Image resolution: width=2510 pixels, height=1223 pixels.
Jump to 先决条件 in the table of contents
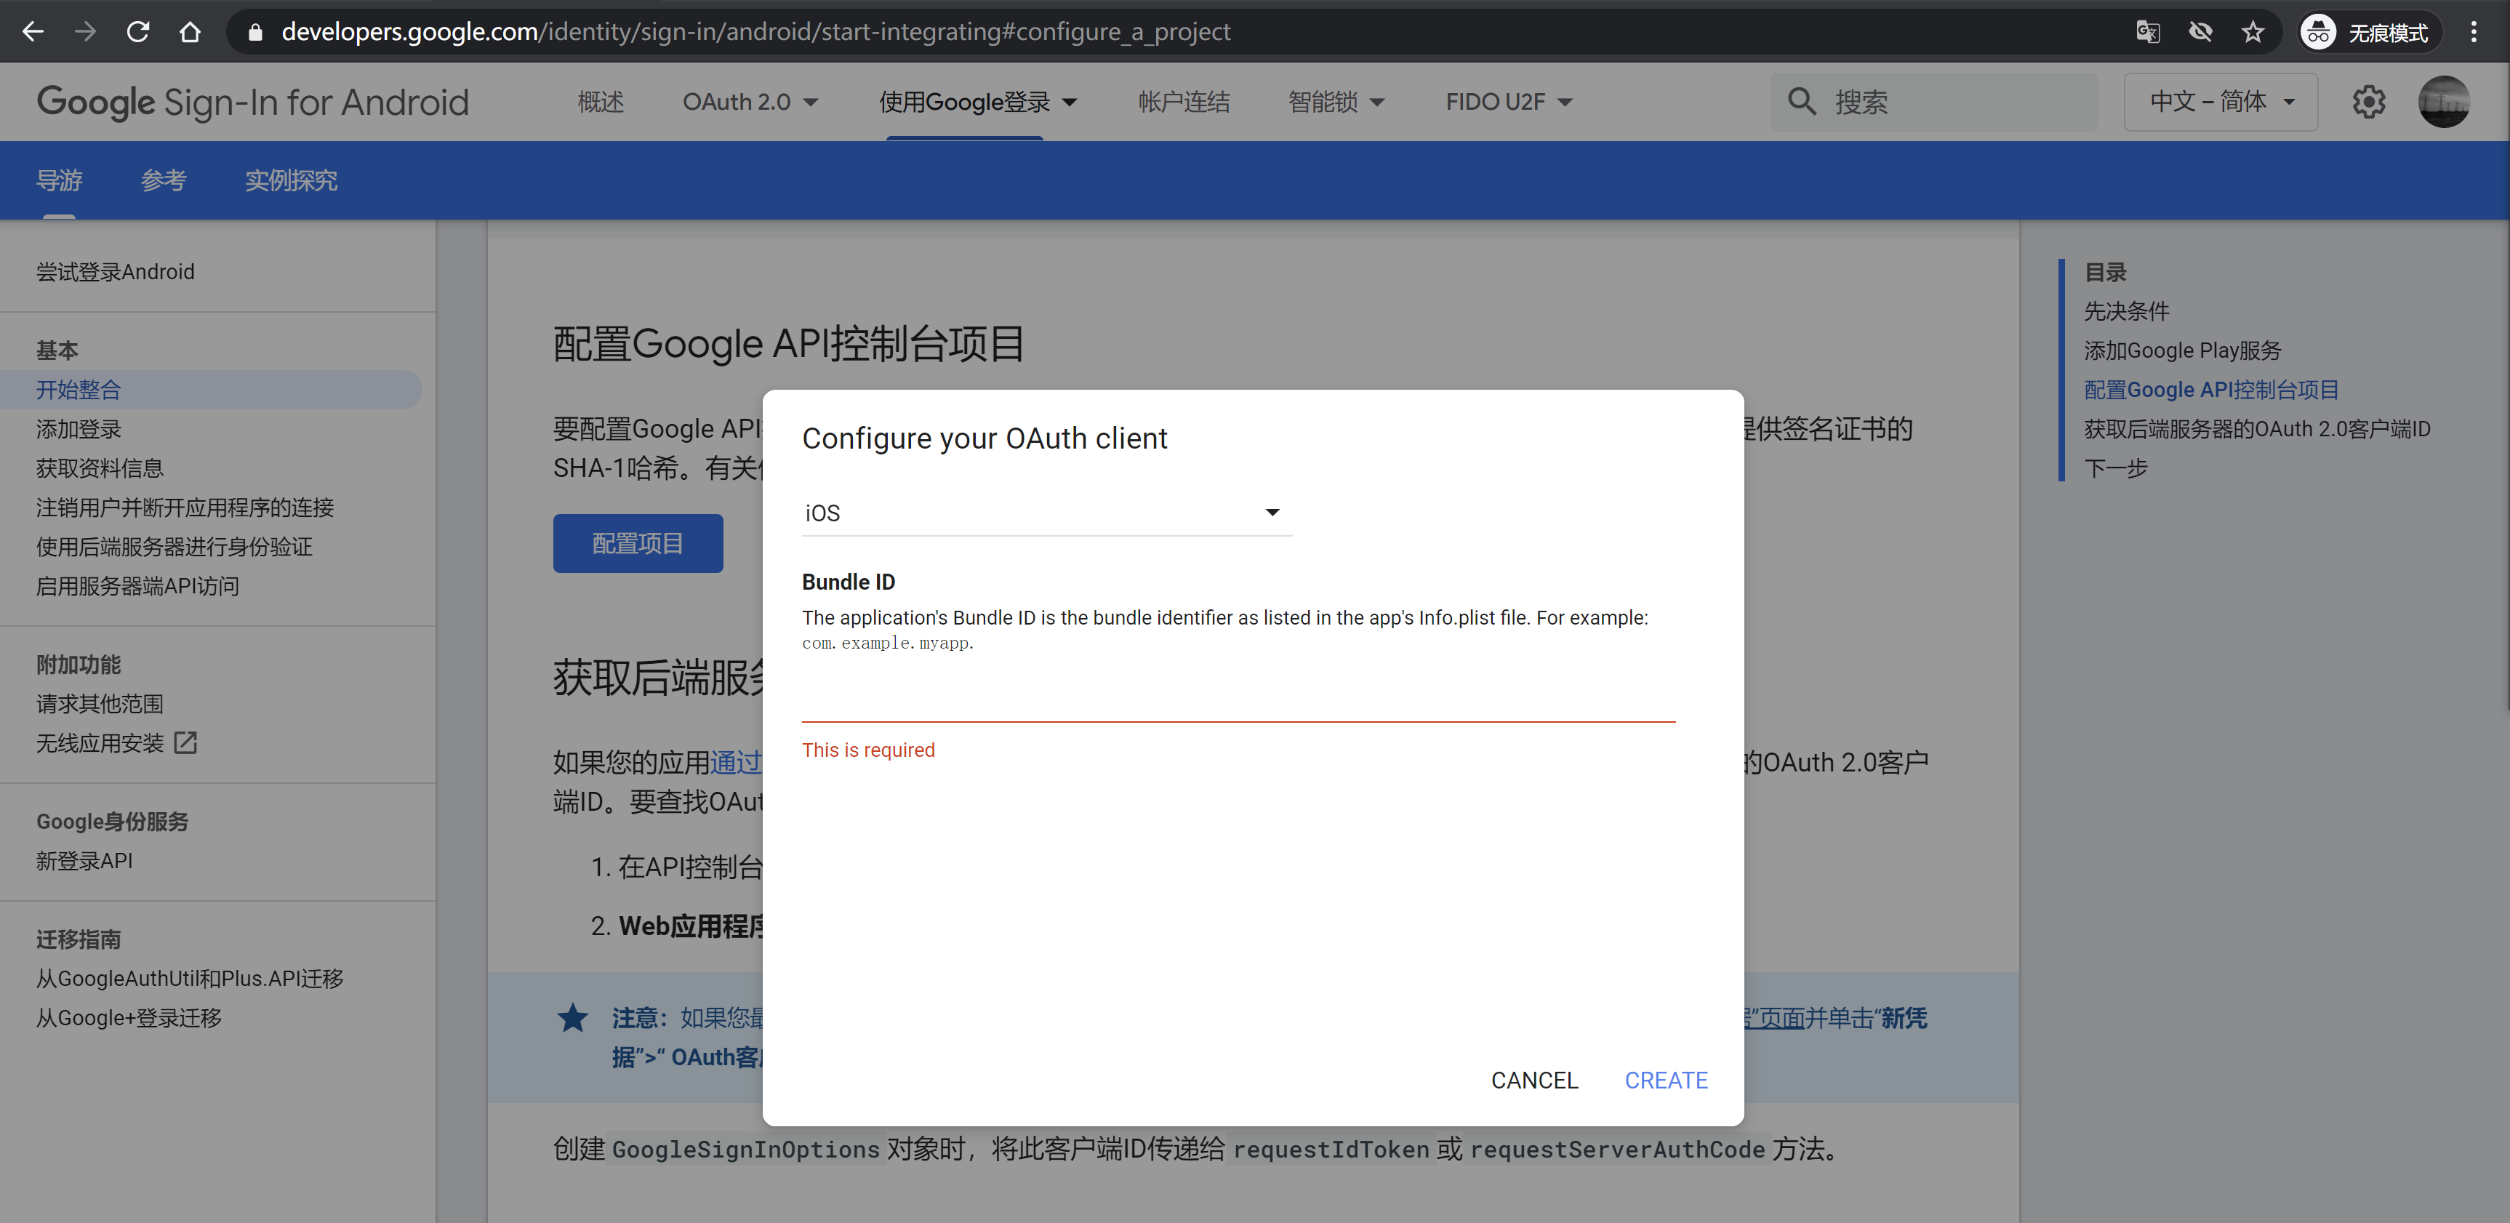(x=2126, y=311)
